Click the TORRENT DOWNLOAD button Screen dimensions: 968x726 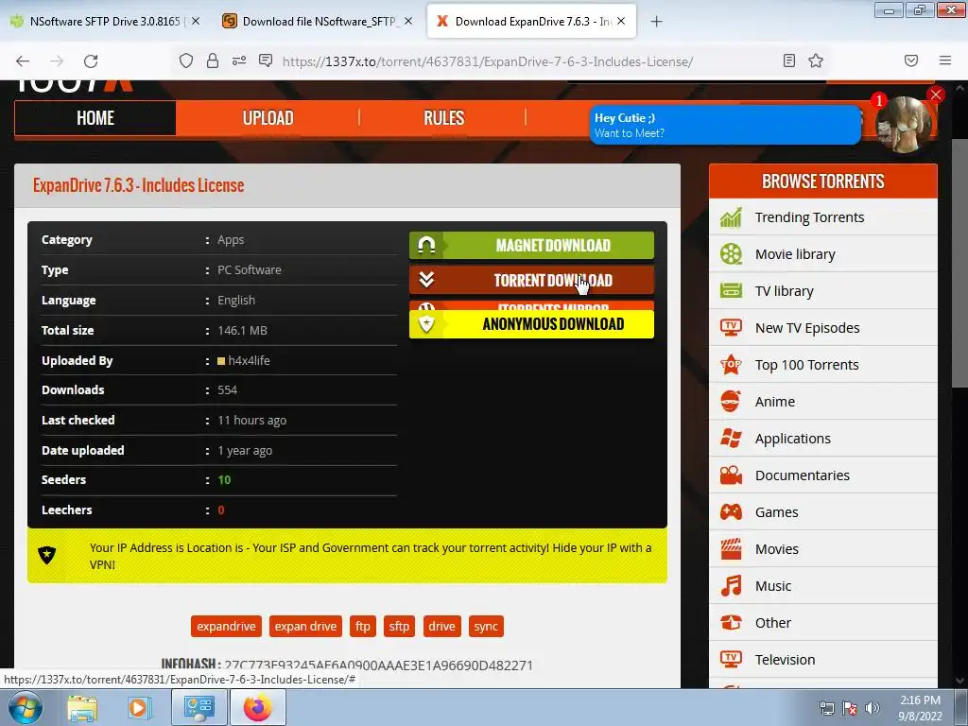(531, 280)
